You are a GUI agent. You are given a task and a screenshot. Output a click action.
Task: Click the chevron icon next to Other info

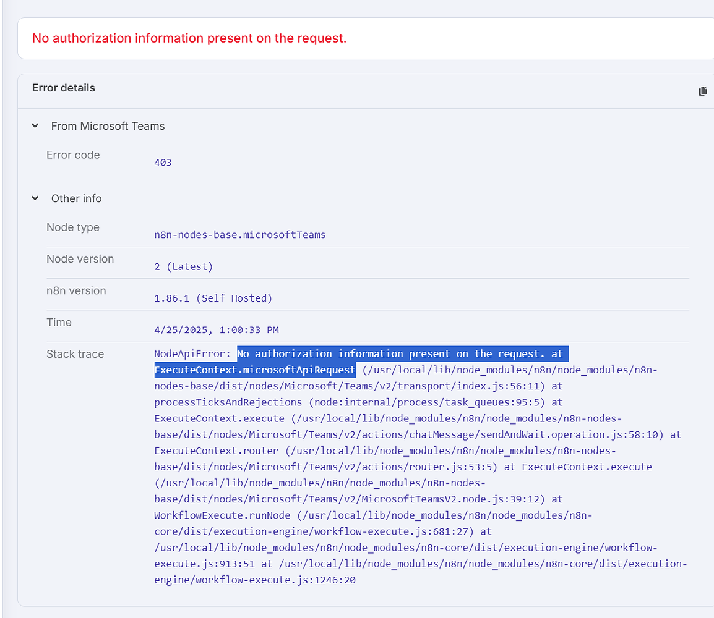point(35,198)
